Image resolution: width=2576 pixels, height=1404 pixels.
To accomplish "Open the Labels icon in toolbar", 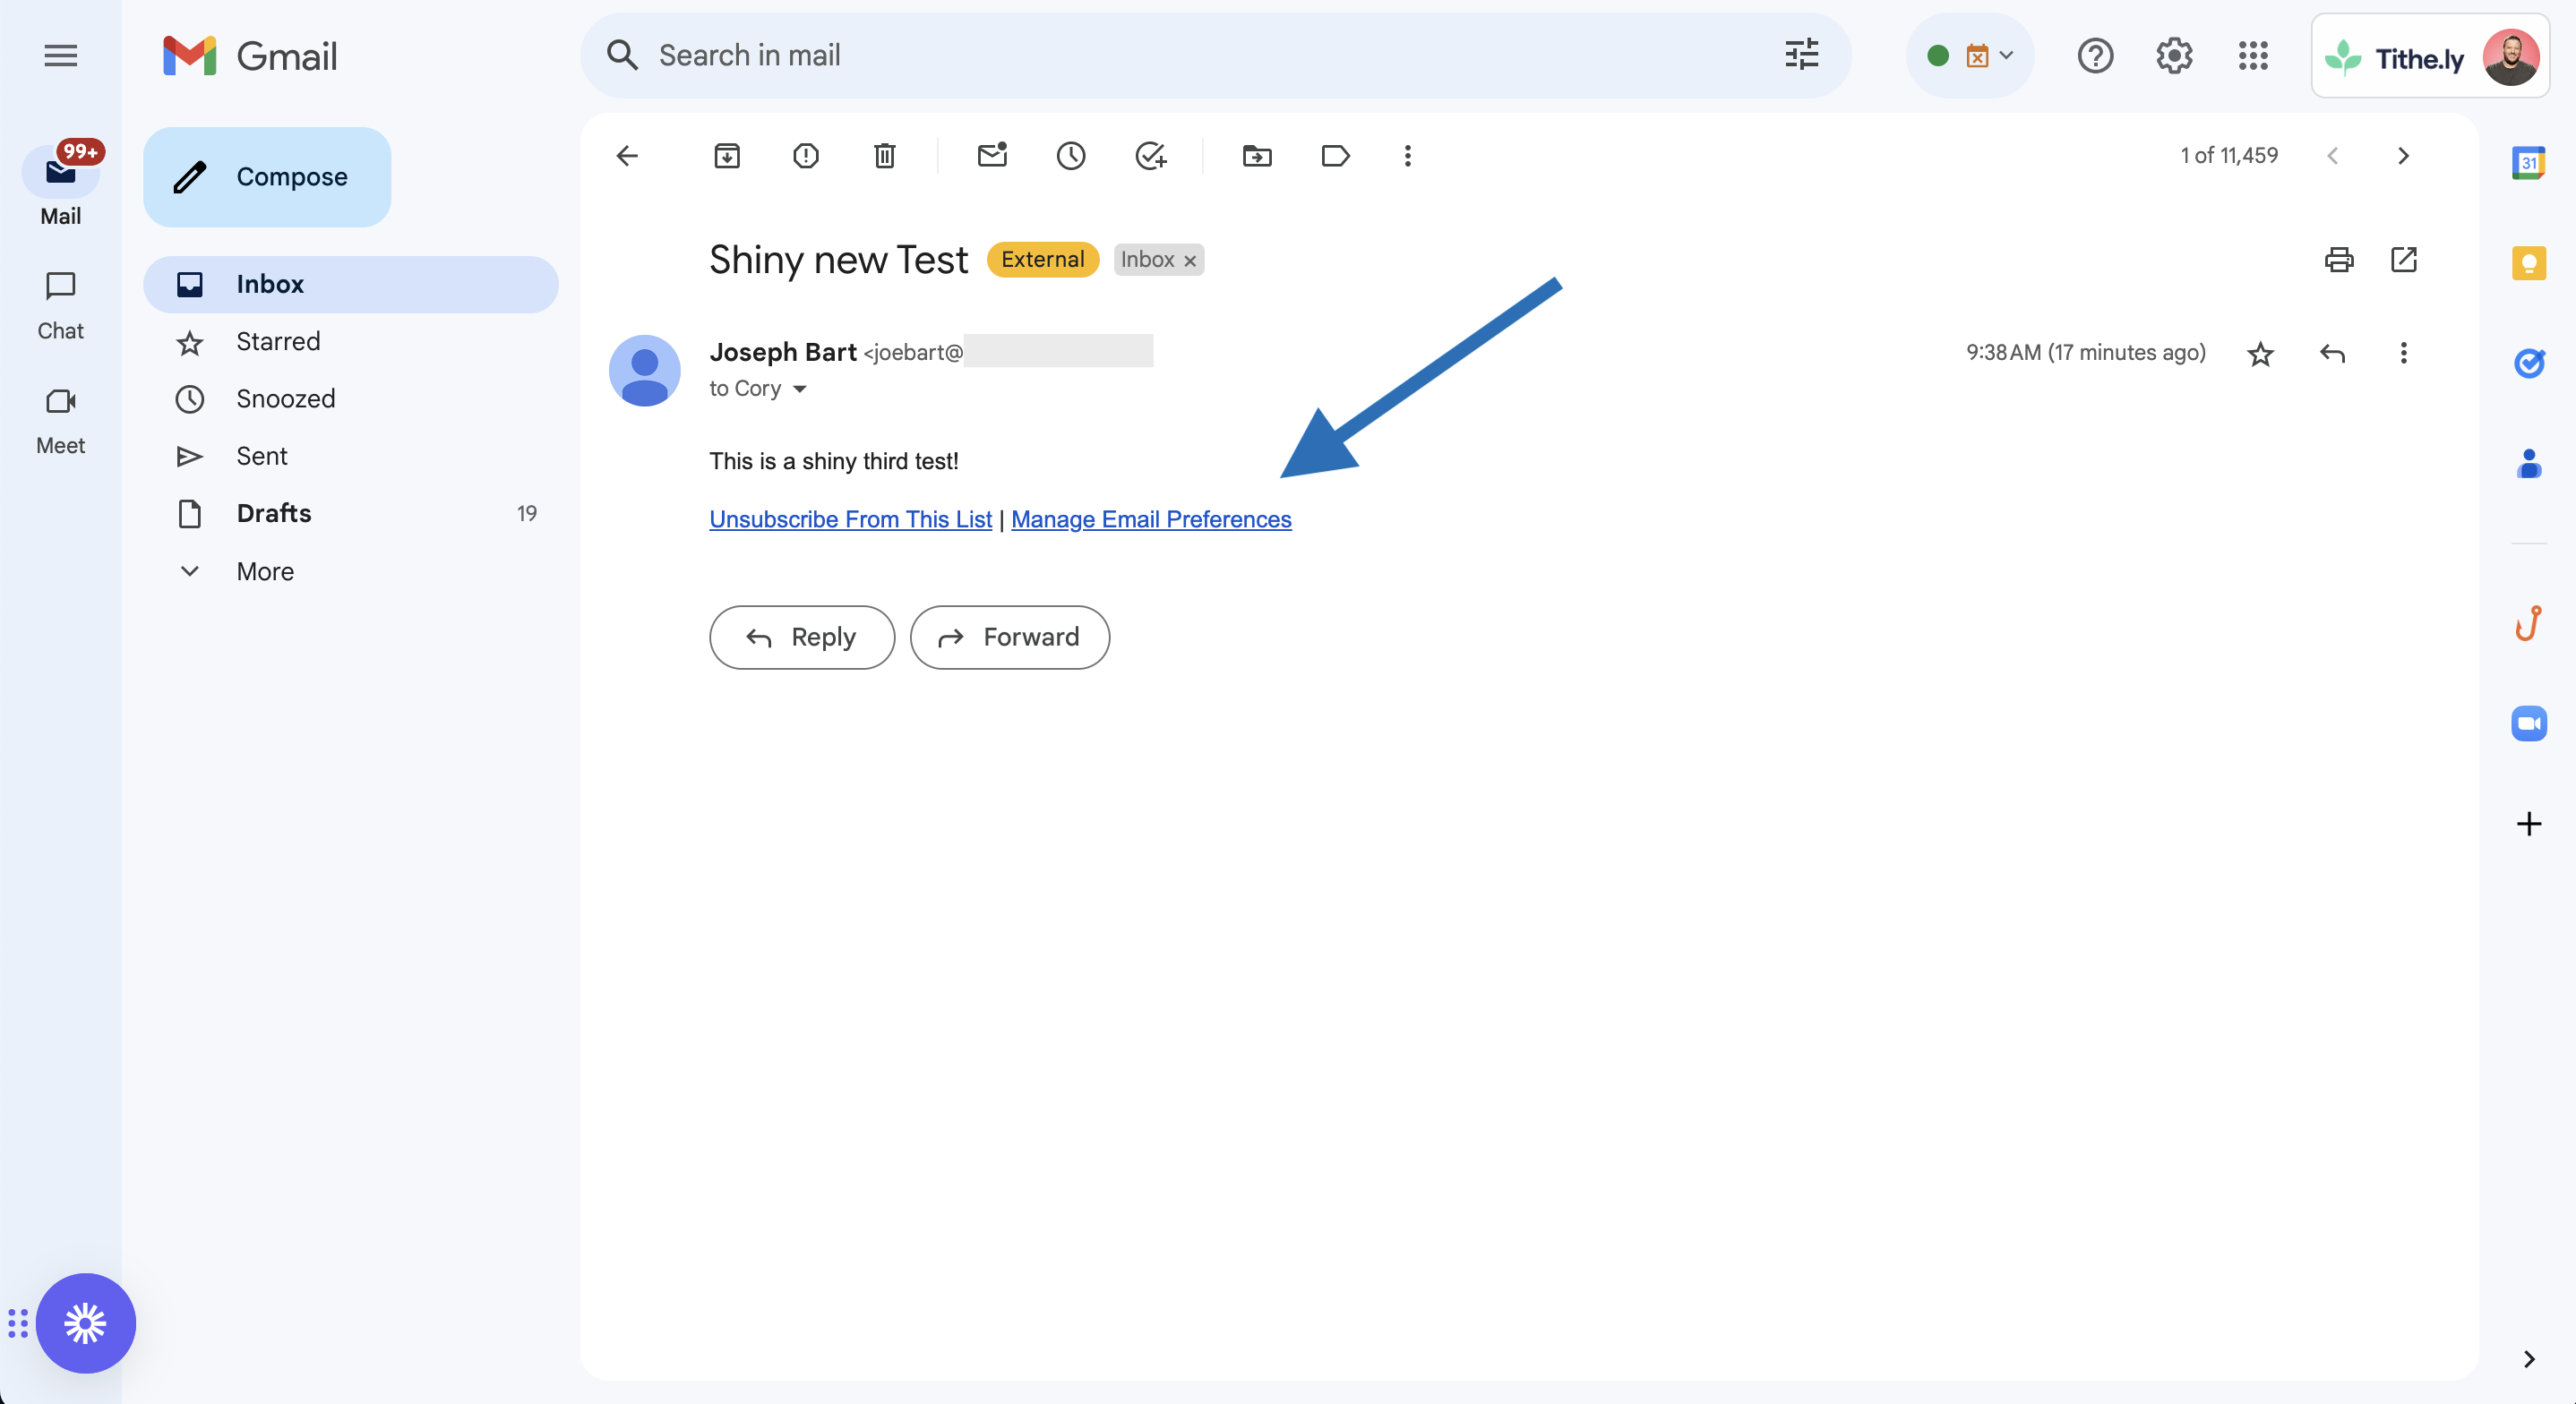I will [x=1336, y=156].
